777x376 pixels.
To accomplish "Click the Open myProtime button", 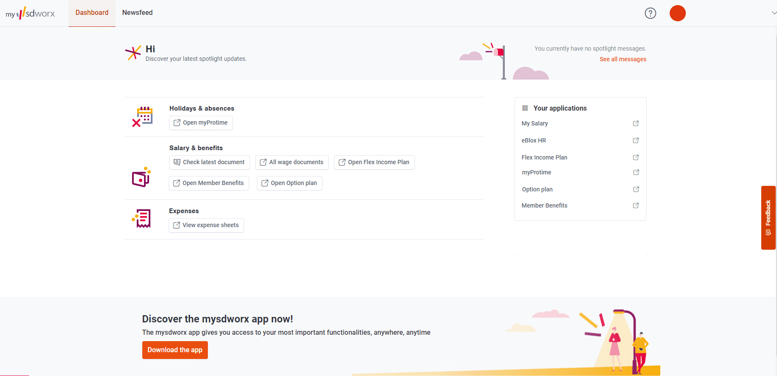I will click(201, 122).
